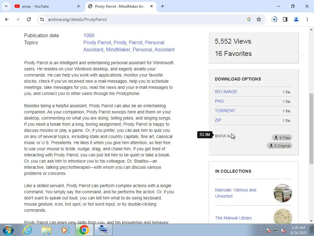Open The Manual Library collection link
Screen dimensions: 314x236
coord(233,218)
